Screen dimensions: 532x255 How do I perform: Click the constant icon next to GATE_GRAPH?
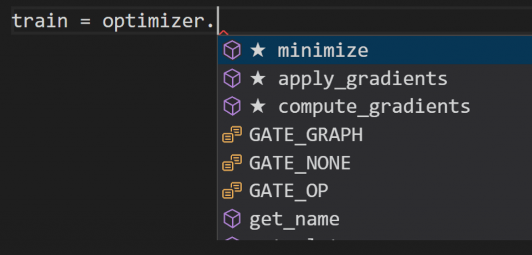click(x=232, y=135)
